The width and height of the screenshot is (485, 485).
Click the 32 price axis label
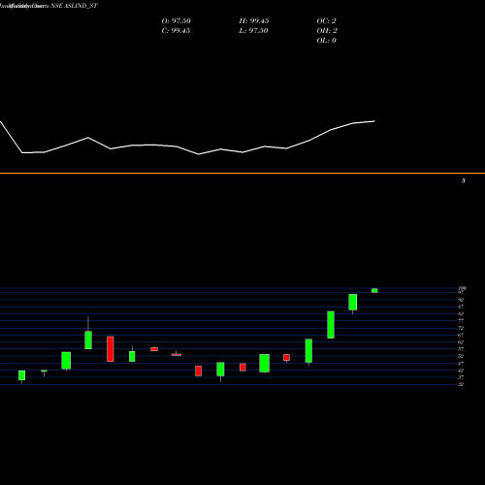coord(461,384)
